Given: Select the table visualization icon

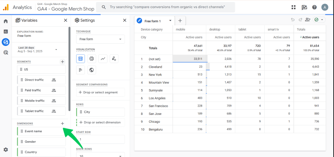Looking at the screenshot, I should coord(81,59).
